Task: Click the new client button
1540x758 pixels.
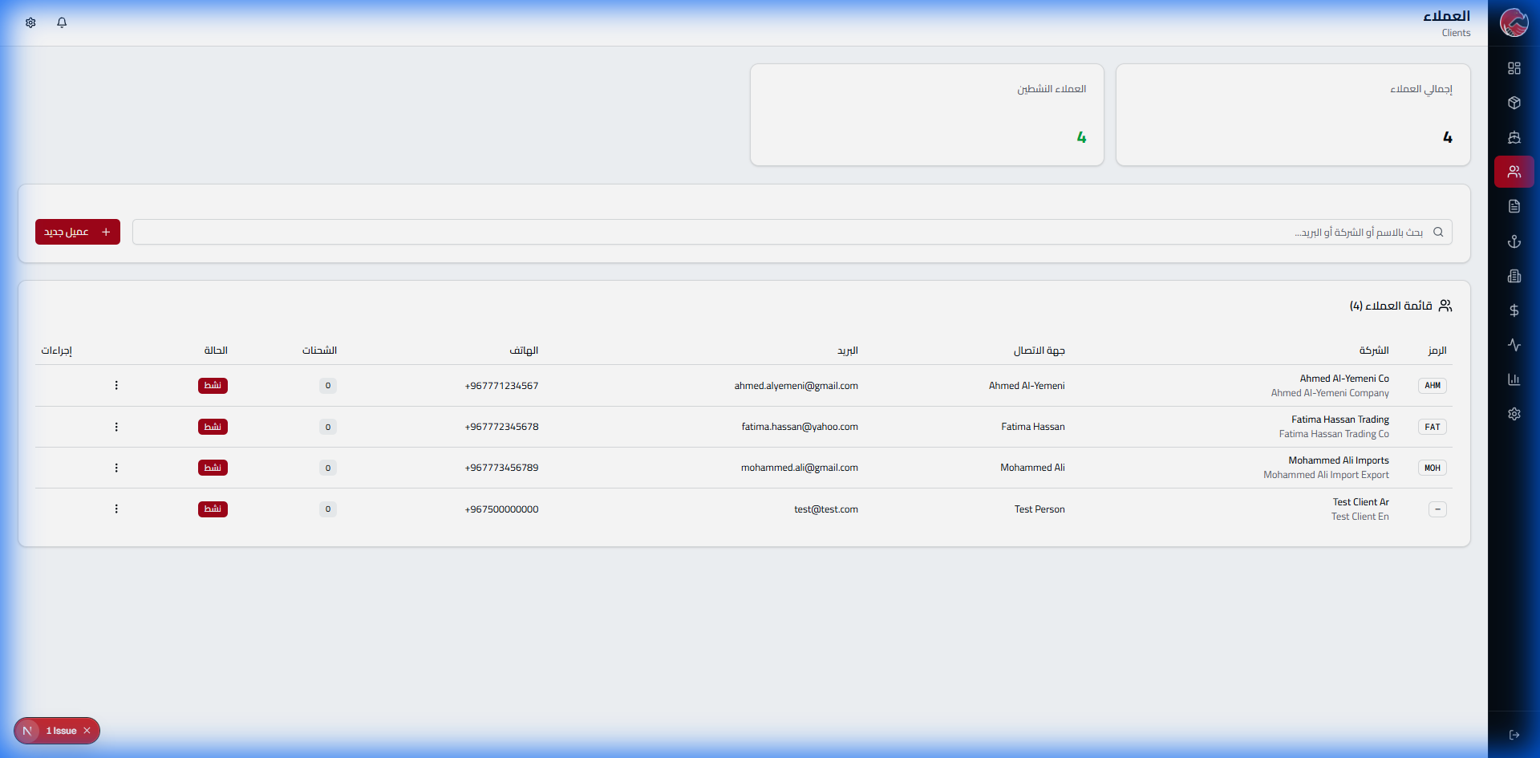Action: (78, 232)
